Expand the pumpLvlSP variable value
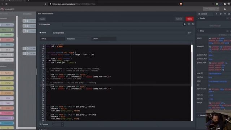 tap(209, 63)
